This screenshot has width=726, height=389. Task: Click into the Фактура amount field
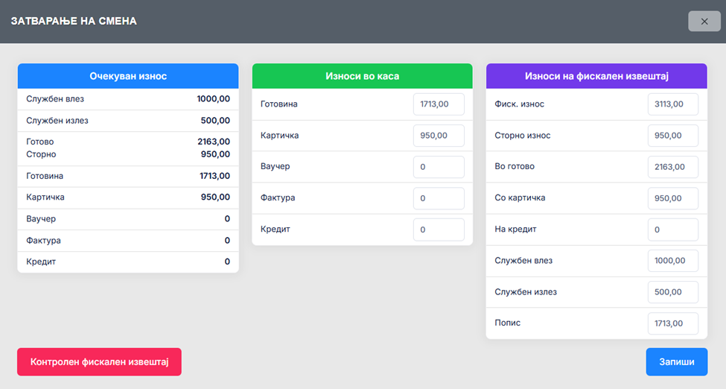439,198
